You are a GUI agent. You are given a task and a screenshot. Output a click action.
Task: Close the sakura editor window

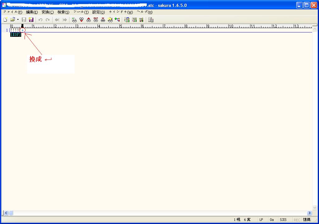[x=314, y=5]
